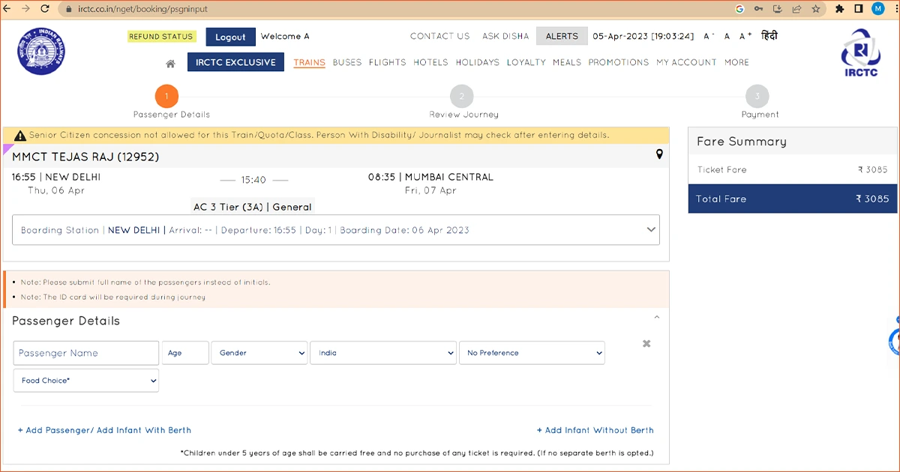Open the BUSES menu
This screenshot has width=900, height=472.
coord(347,62)
